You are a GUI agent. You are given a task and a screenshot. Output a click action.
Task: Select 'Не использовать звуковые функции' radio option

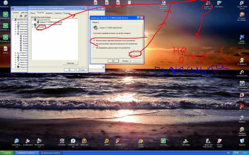tap(95, 44)
